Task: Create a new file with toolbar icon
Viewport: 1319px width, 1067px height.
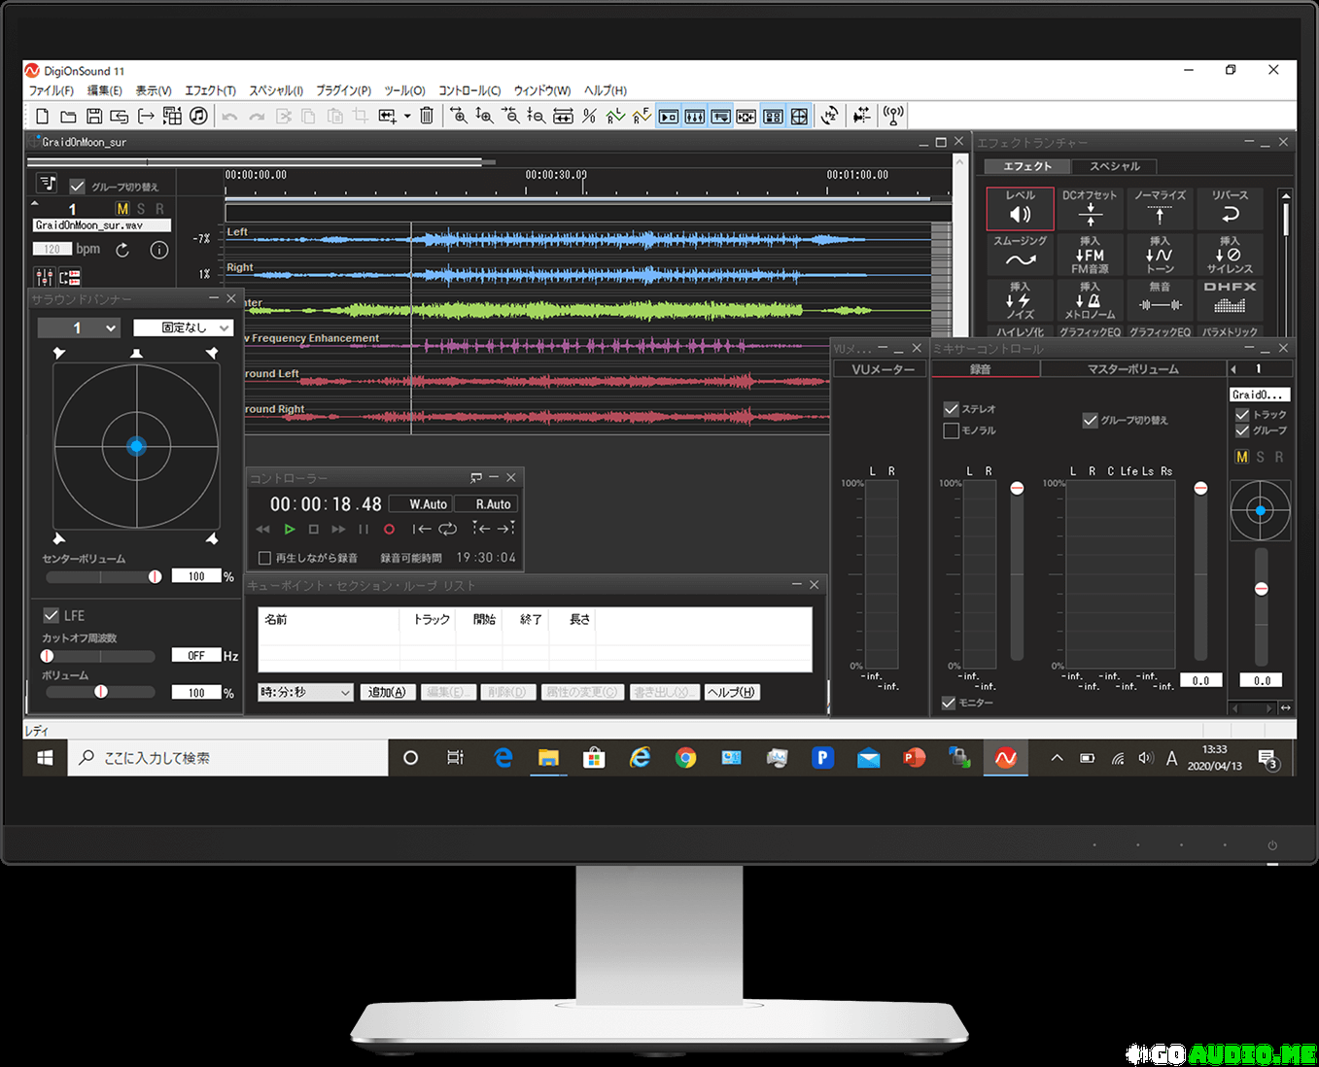Action: tap(42, 117)
